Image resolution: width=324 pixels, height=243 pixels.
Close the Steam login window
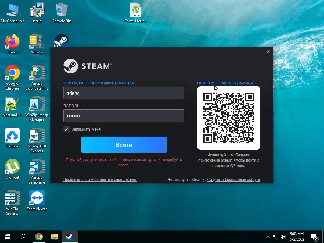tap(268, 52)
